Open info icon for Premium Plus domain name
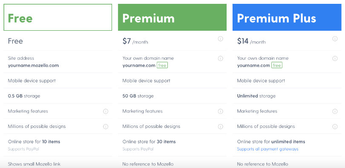 coord(335,58)
